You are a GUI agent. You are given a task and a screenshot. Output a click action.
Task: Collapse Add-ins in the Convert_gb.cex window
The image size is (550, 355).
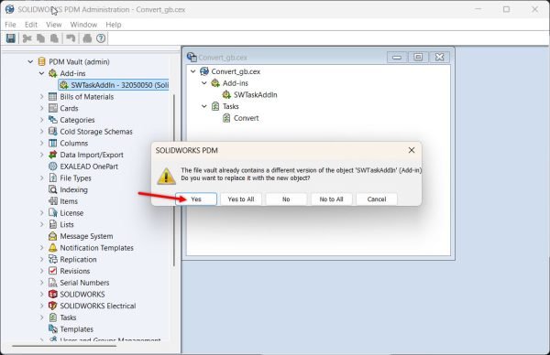pos(204,83)
